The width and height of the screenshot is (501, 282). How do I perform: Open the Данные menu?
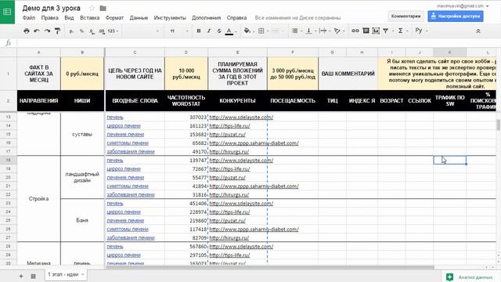point(139,18)
